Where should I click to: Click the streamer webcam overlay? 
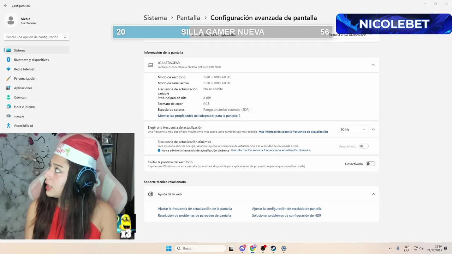coord(67,186)
